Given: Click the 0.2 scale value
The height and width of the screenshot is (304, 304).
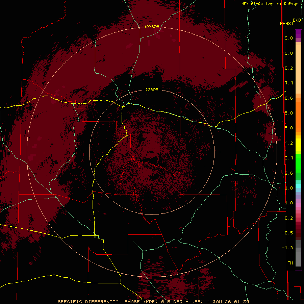Looking at the screenshot, I should tap(289, 218).
